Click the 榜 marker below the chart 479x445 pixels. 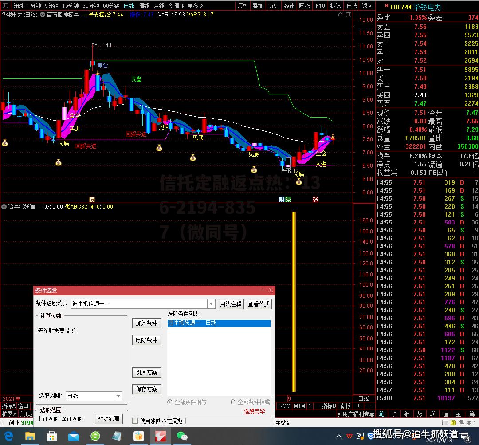(92, 200)
